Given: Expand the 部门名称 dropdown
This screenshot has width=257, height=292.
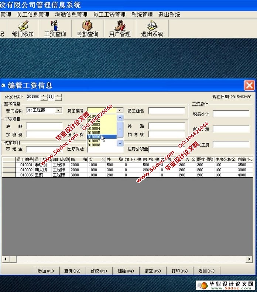Looking at the screenshot, I should point(58,110).
